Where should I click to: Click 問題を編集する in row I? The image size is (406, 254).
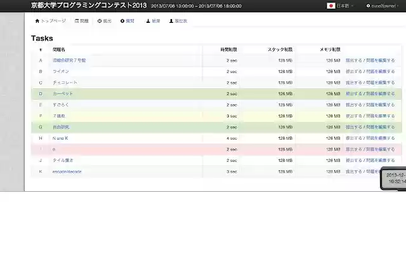[381, 150]
